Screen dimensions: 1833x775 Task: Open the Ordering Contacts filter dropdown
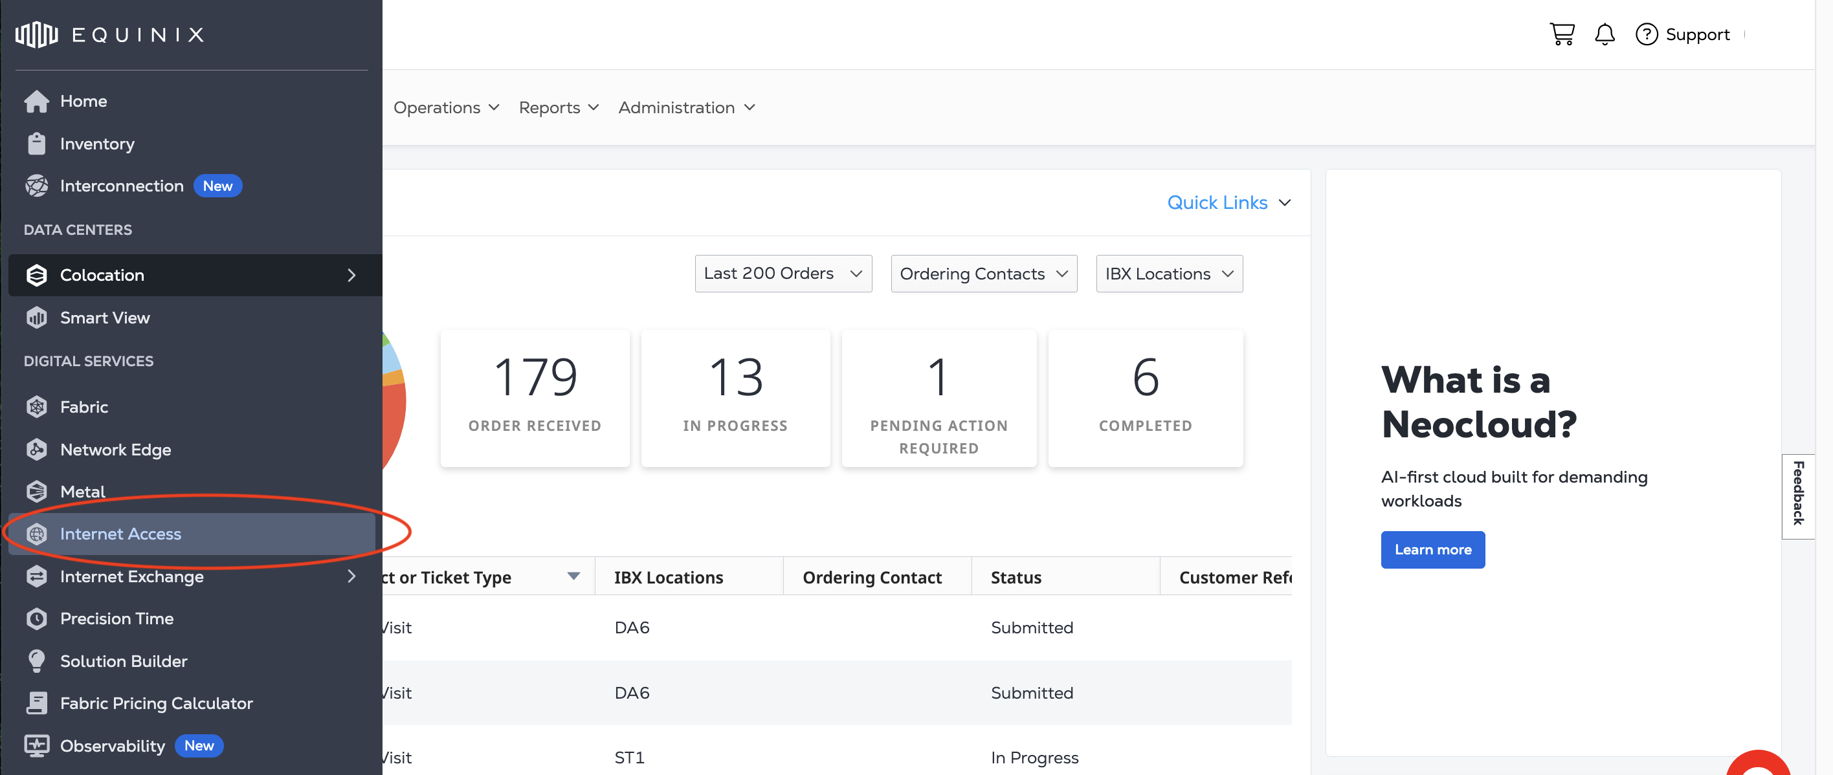click(983, 274)
